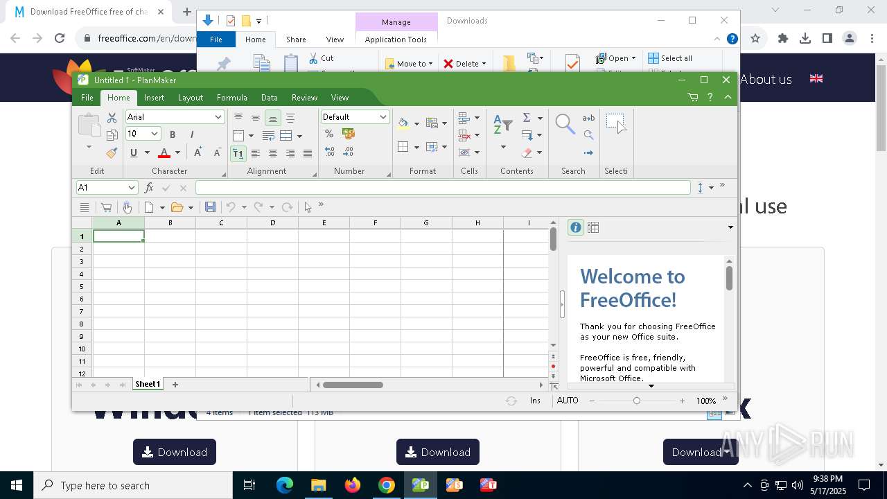Increase font size with the grow-font icon
Viewport: 887px width, 499px height.
[198, 152]
